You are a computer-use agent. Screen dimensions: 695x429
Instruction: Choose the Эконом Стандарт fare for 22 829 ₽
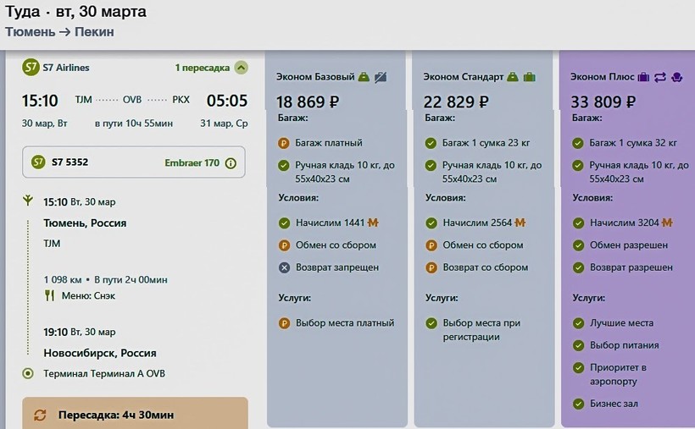pyautogui.click(x=456, y=102)
